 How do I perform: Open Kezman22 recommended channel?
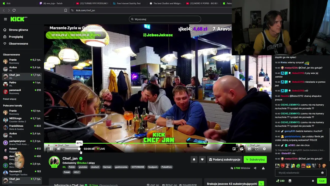(x=22, y=173)
